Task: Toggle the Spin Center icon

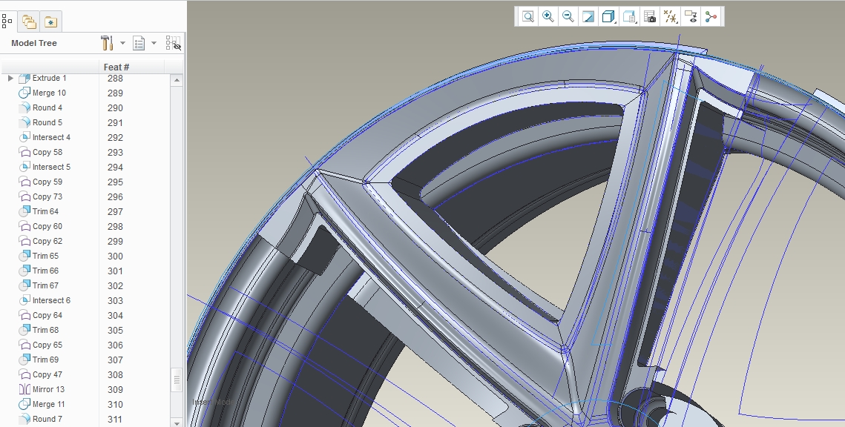Action: pyautogui.click(x=711, y=17)
